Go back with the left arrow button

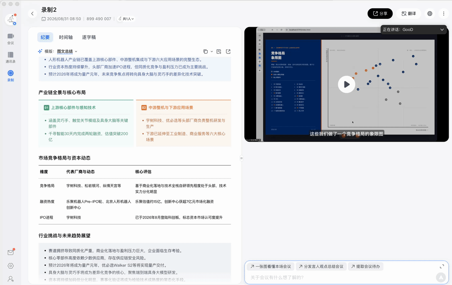pos(32,13)
